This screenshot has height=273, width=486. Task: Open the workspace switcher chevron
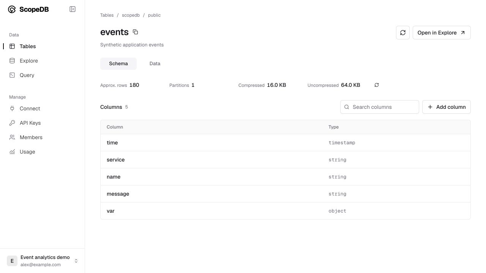click(x=76, y=261)
